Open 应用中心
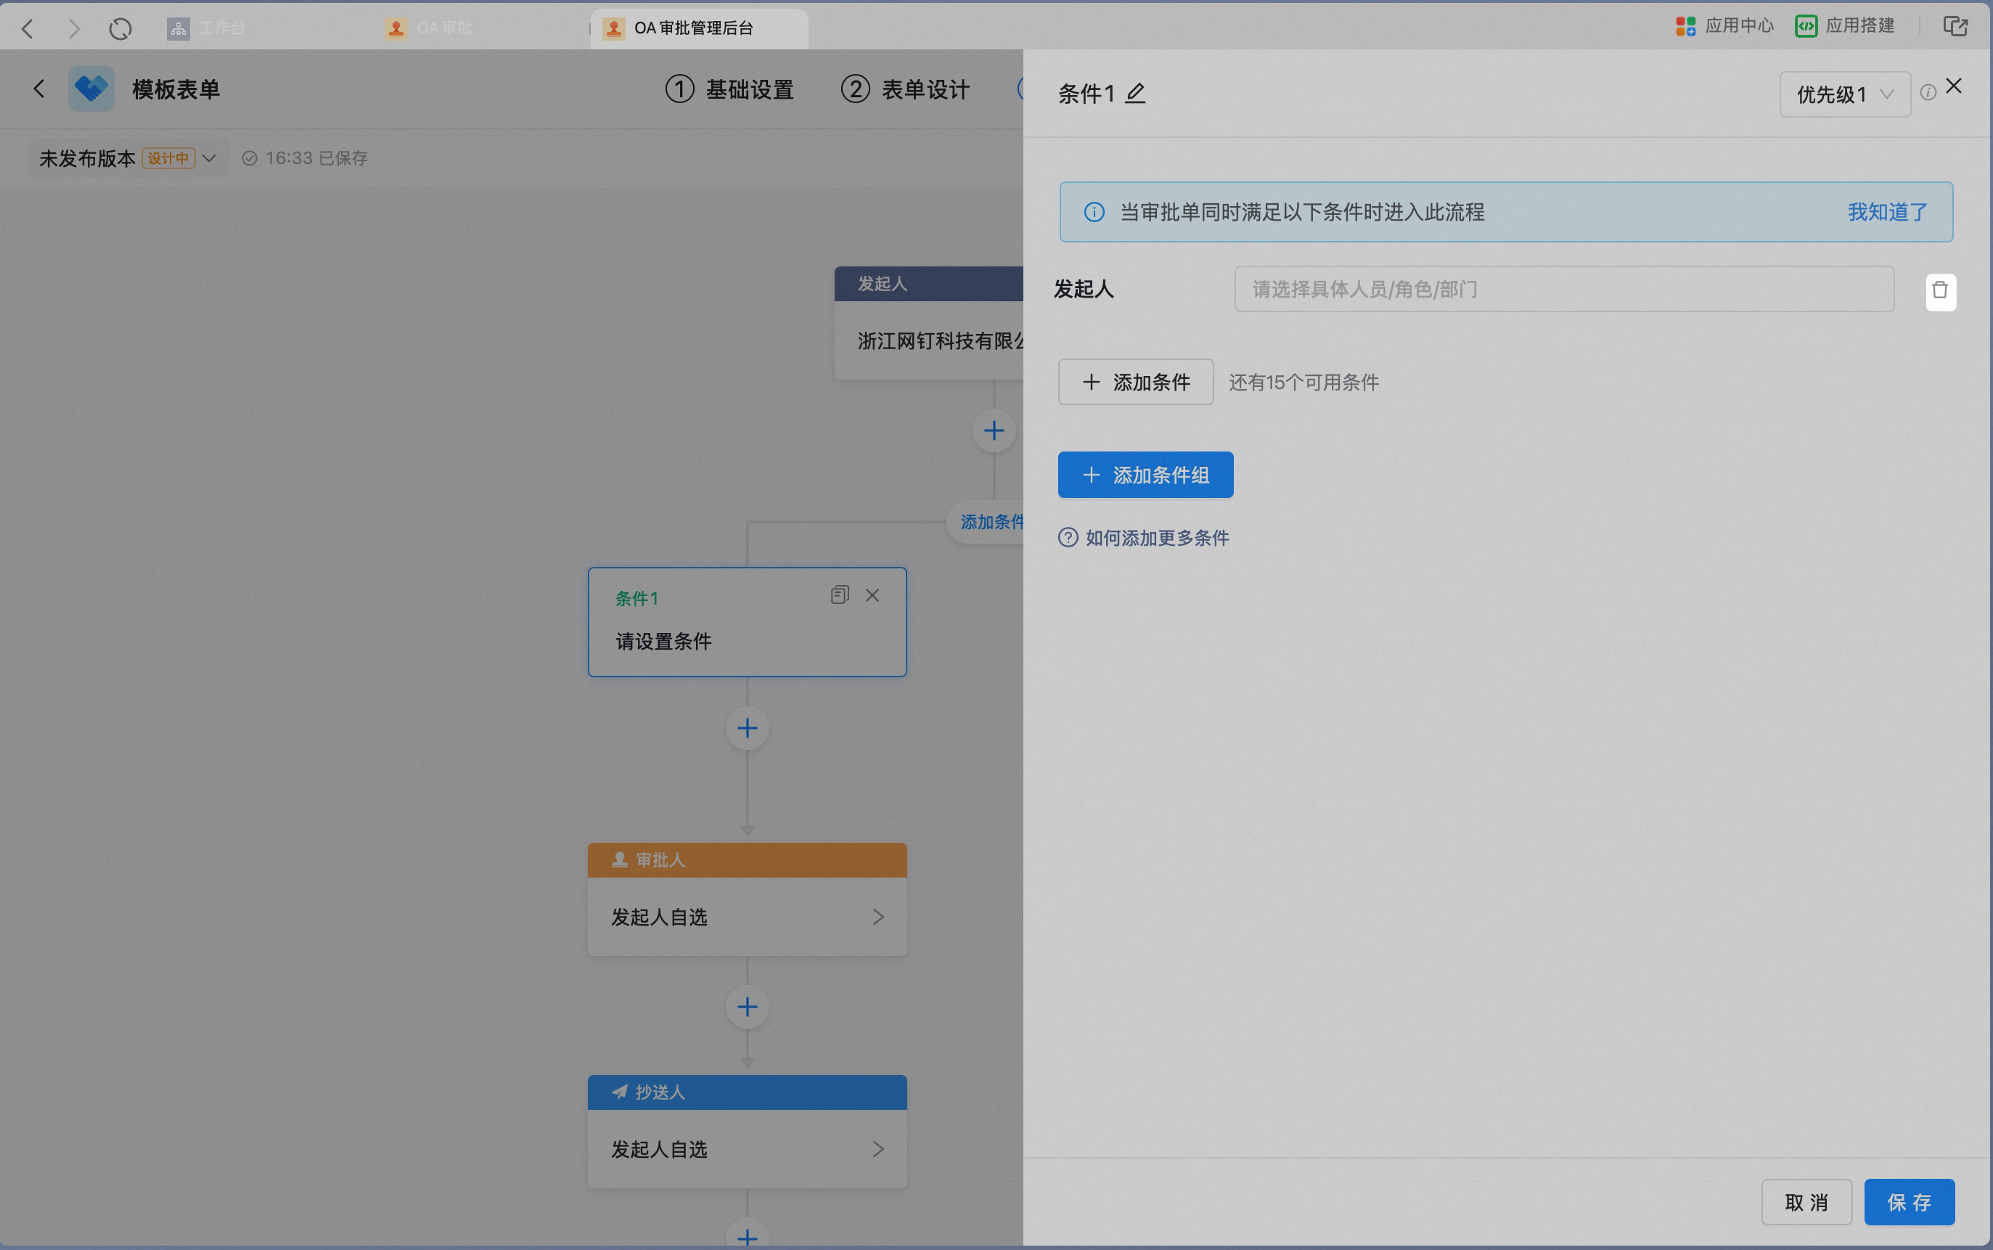Screen dimensions: 1993x1250 coord(1725,25)
